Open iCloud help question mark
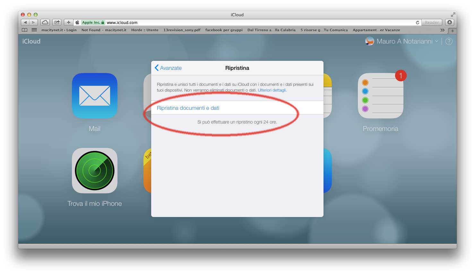The width and height of the screenshot is (475, 274). click(449, 41)
